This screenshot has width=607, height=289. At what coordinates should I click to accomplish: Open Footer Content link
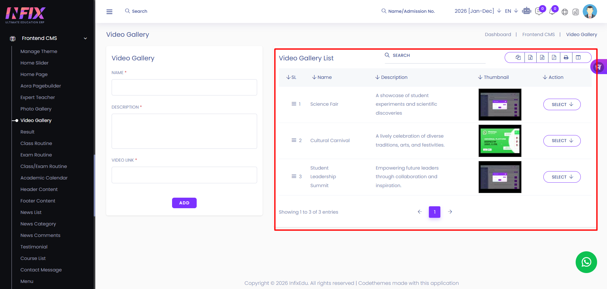pos(38,201)
